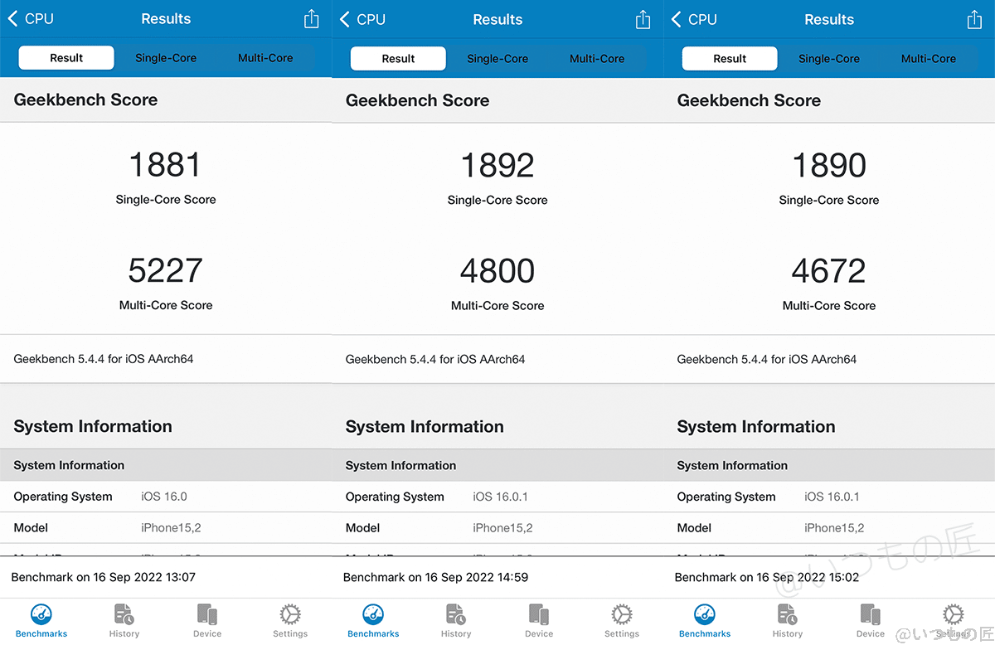Open History on the leftmost screen
The image size is (995, 645).
pyautogui.click(x=124, y=619)
